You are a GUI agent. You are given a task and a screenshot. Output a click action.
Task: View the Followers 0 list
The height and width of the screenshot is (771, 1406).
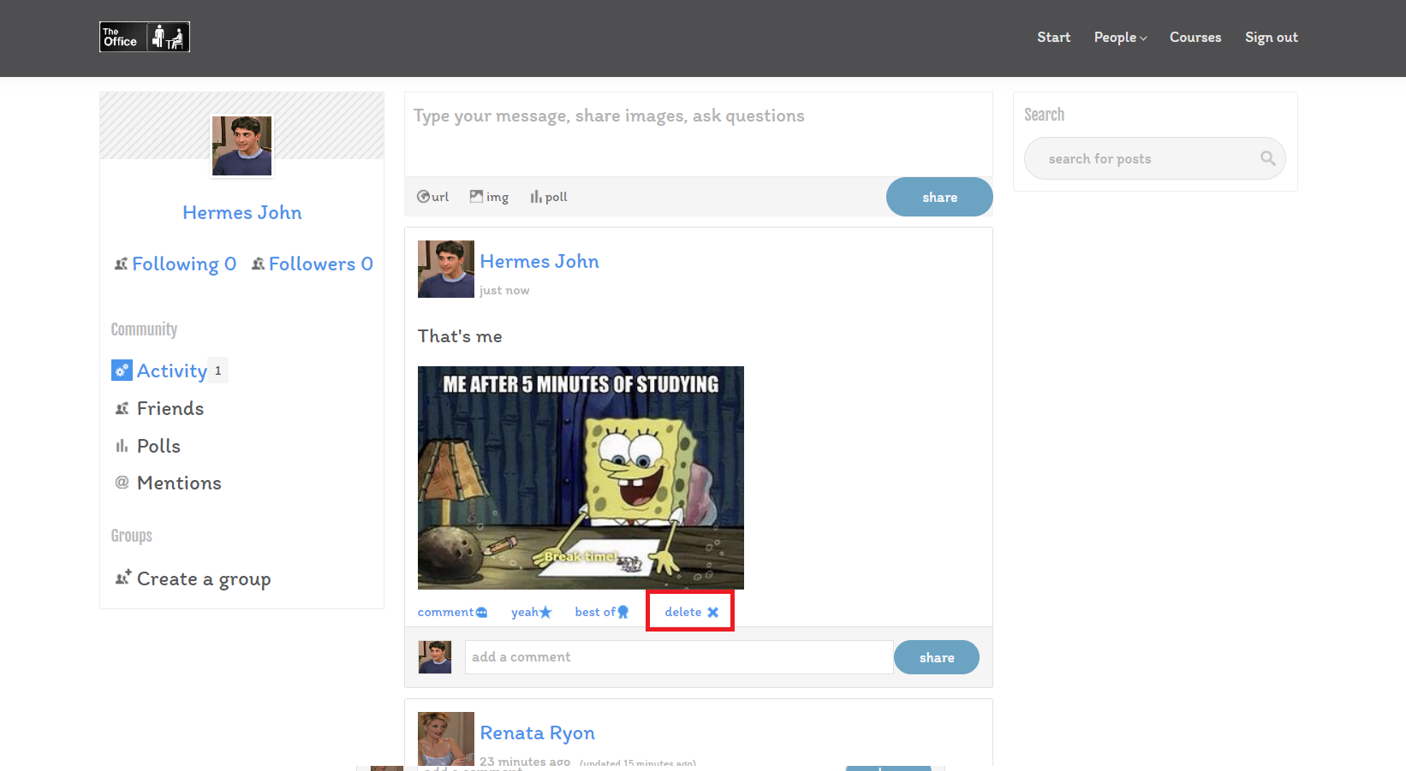point(320,264)
